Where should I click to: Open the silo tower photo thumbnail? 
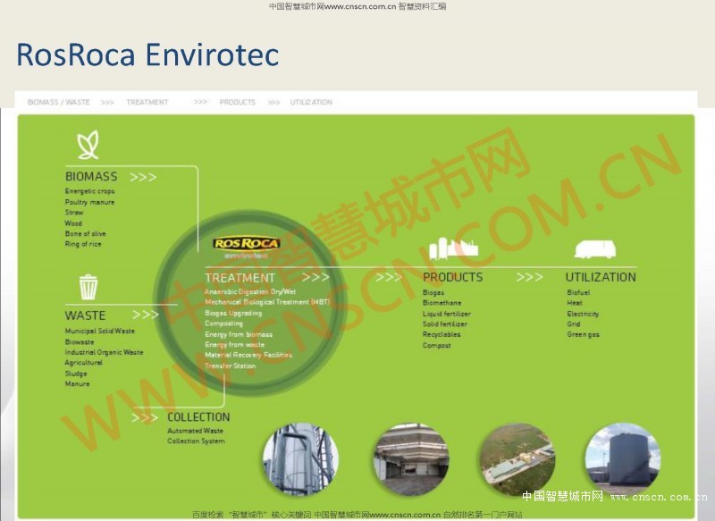tap(301, 459)
